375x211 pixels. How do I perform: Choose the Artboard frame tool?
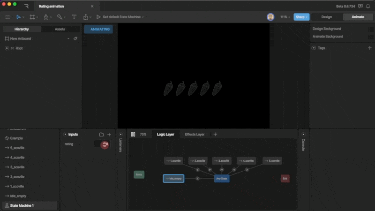pos(32,17)
